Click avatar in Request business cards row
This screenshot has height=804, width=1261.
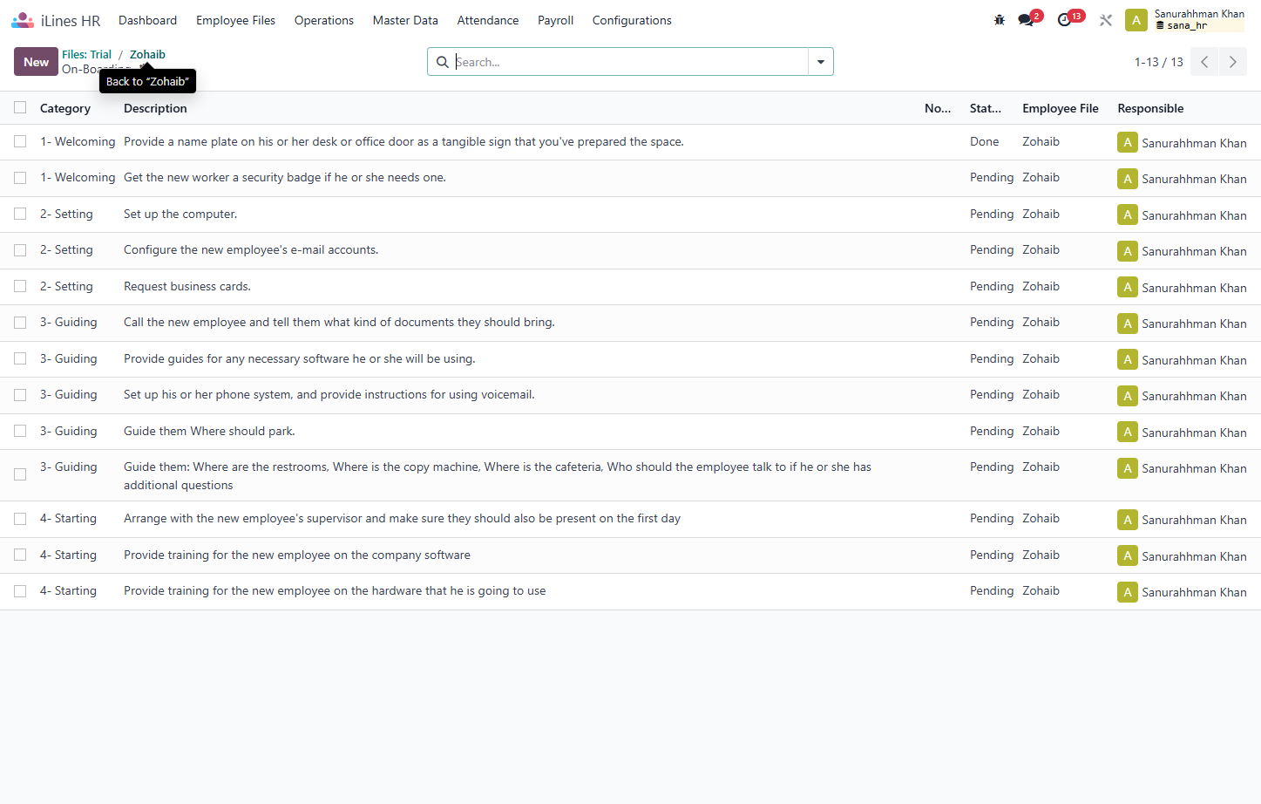coord(1128,287)
